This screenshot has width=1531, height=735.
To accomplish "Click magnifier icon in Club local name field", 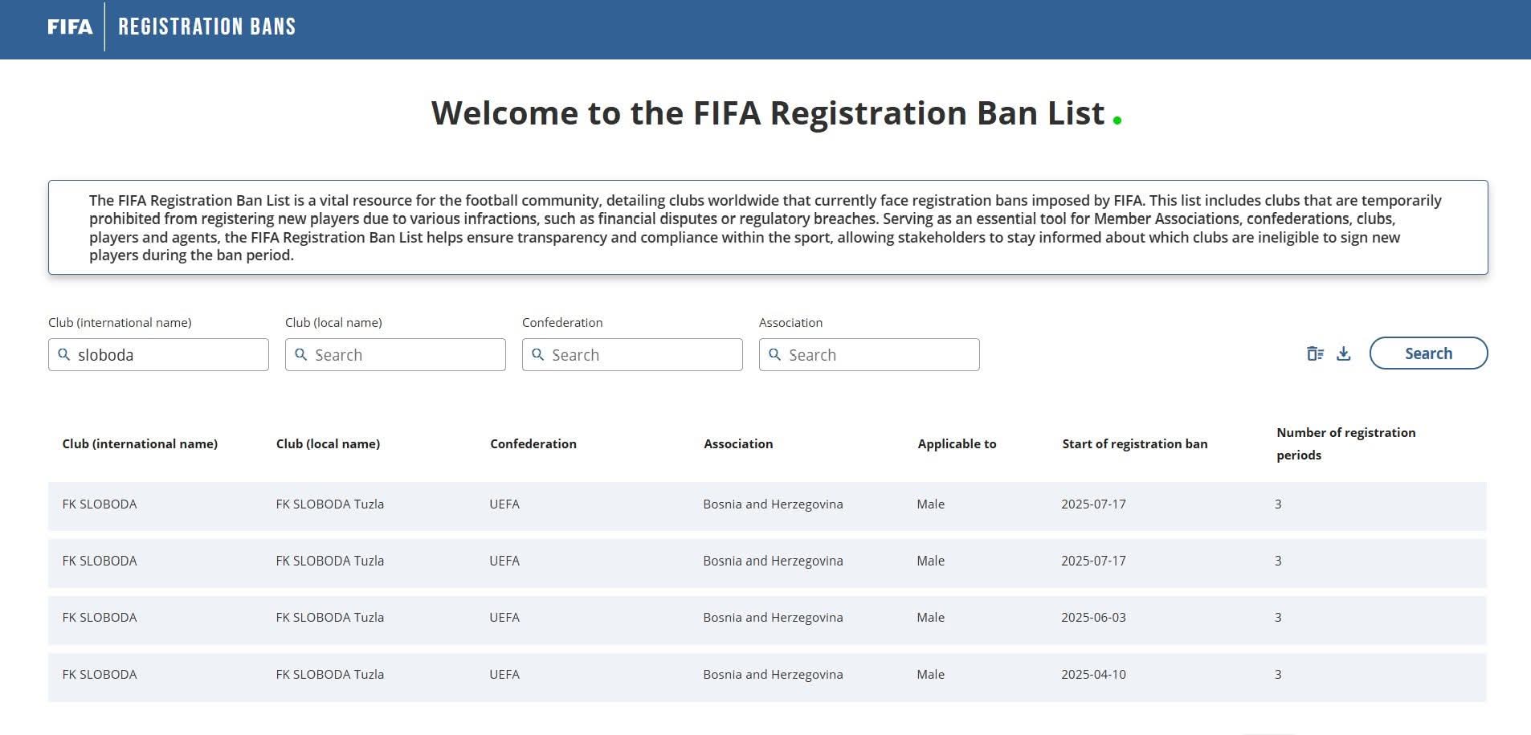I will tap(301, 354).
